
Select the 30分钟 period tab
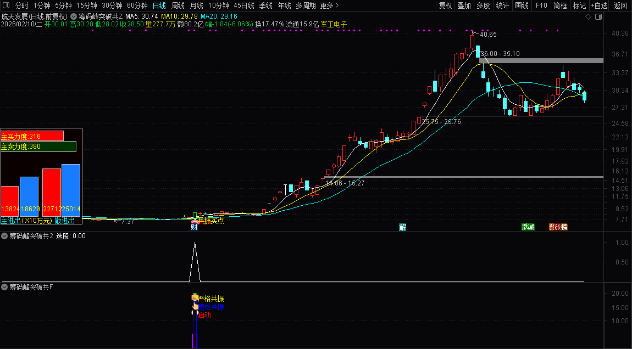click(x=112, y=5)
